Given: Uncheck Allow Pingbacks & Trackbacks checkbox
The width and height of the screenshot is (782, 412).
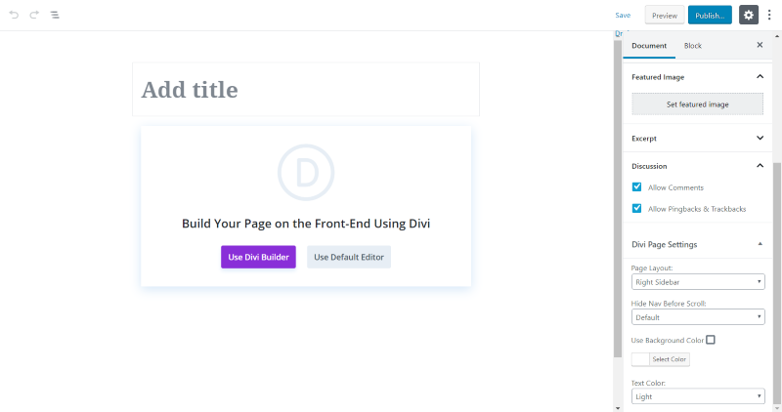Looking at the screenshot, I should click(637, 208).
